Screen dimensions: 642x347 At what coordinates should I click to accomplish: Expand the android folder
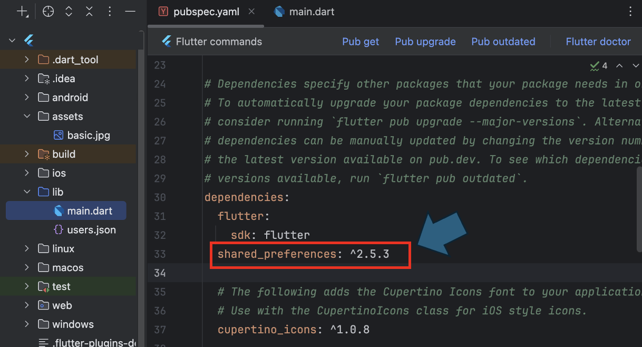[x=27, y=98]
